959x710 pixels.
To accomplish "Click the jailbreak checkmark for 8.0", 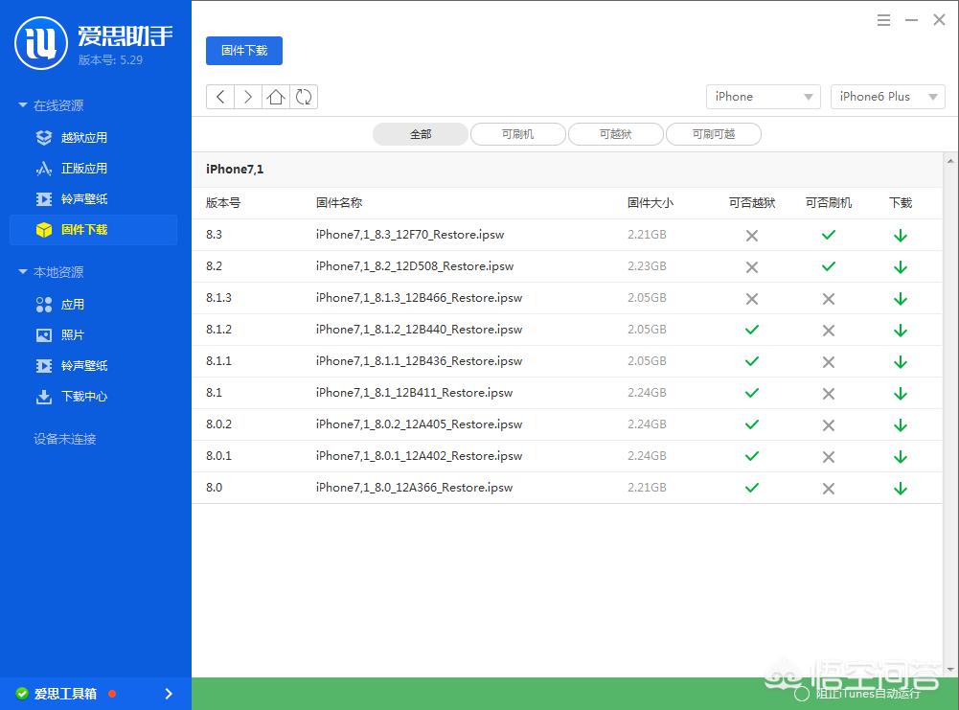I will point(752,488).
